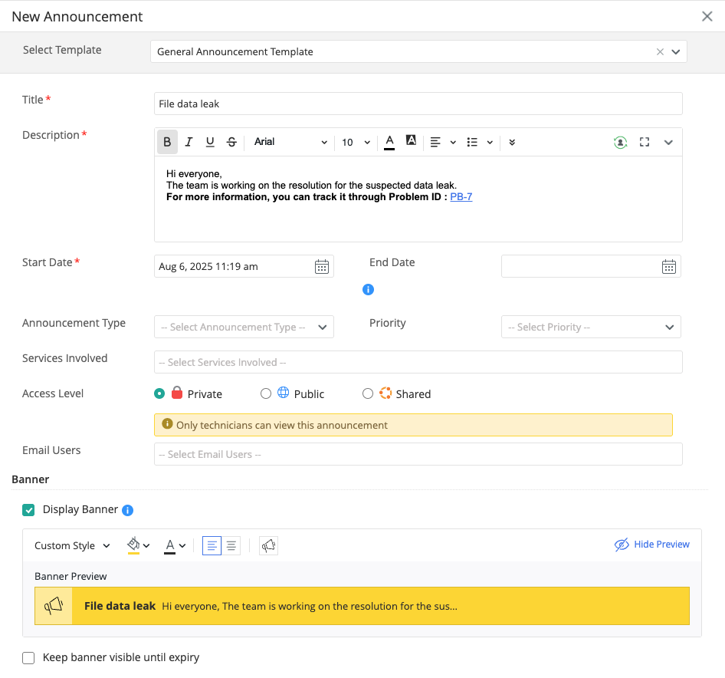Open the End Date calendar picker
The image size is (725, 678).
click(x=668, y=267)
